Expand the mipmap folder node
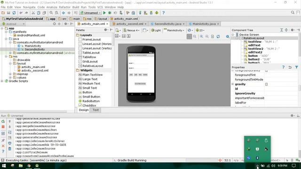301x169 pixels. 10,74
